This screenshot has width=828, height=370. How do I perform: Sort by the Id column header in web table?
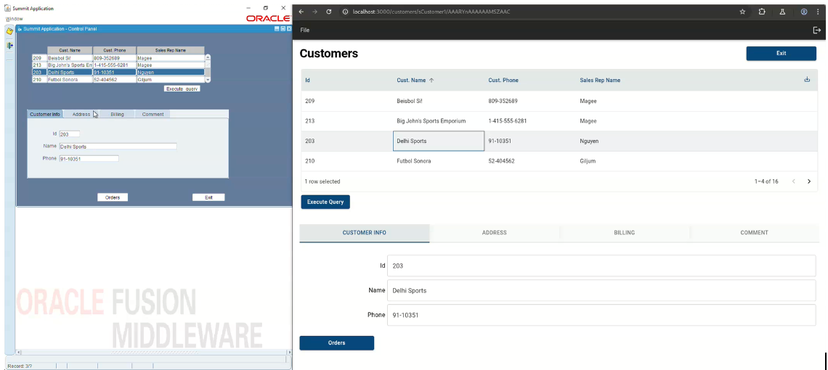click(307, 81)
